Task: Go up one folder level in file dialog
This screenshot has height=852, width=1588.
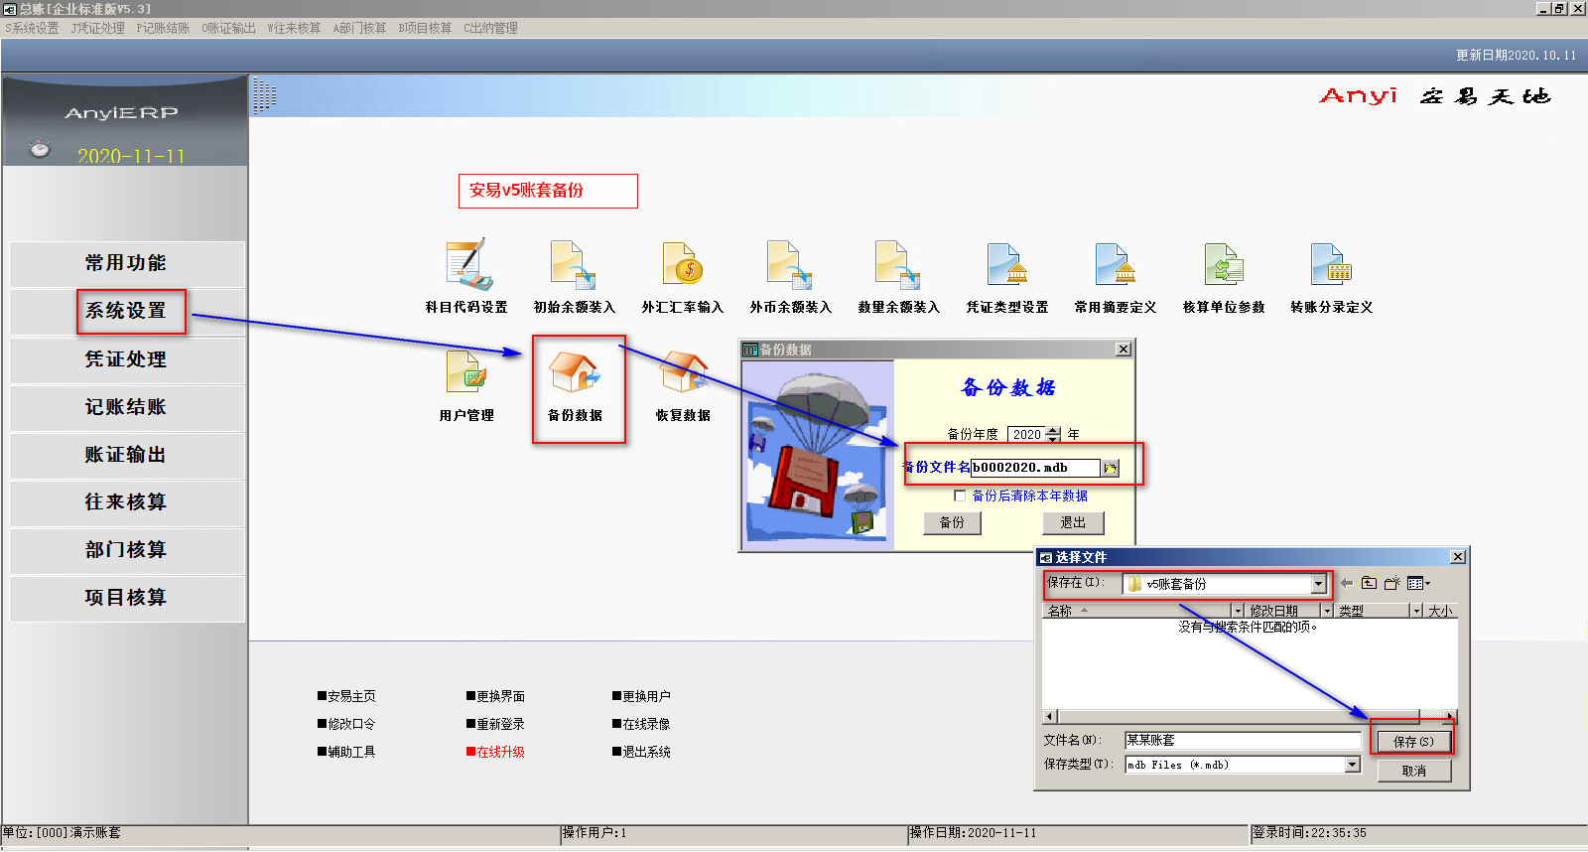Action: [1369, 583]
